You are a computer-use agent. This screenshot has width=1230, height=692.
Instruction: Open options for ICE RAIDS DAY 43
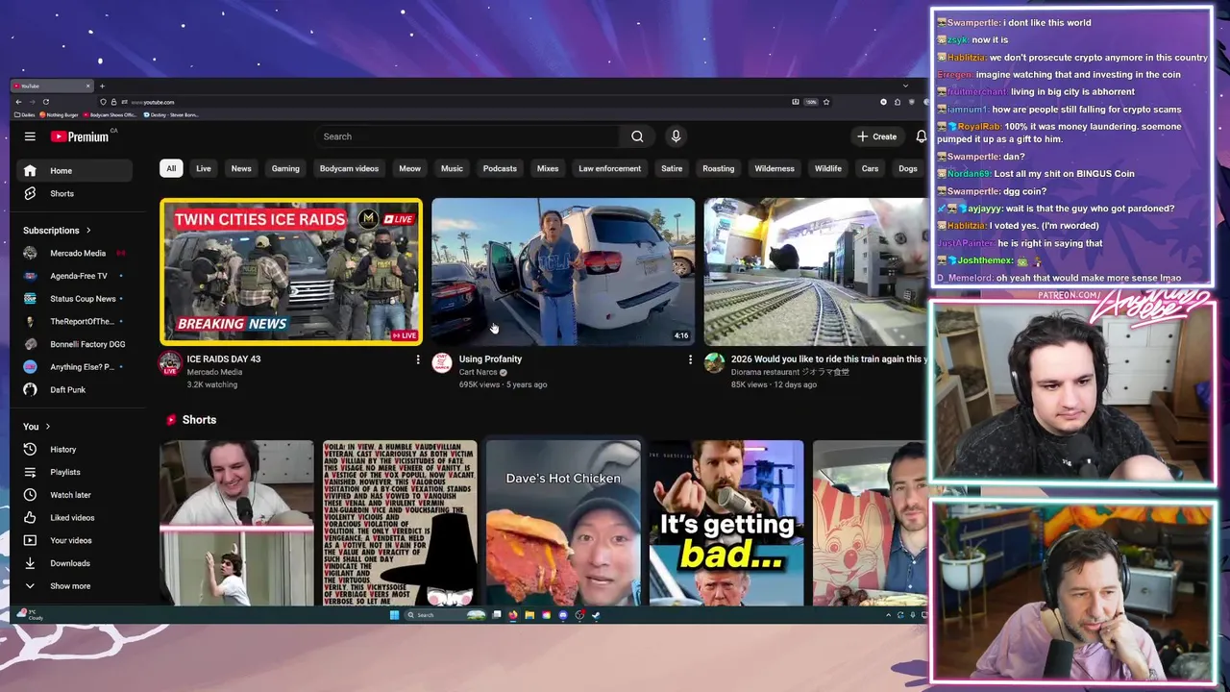[x=417, y=359]
